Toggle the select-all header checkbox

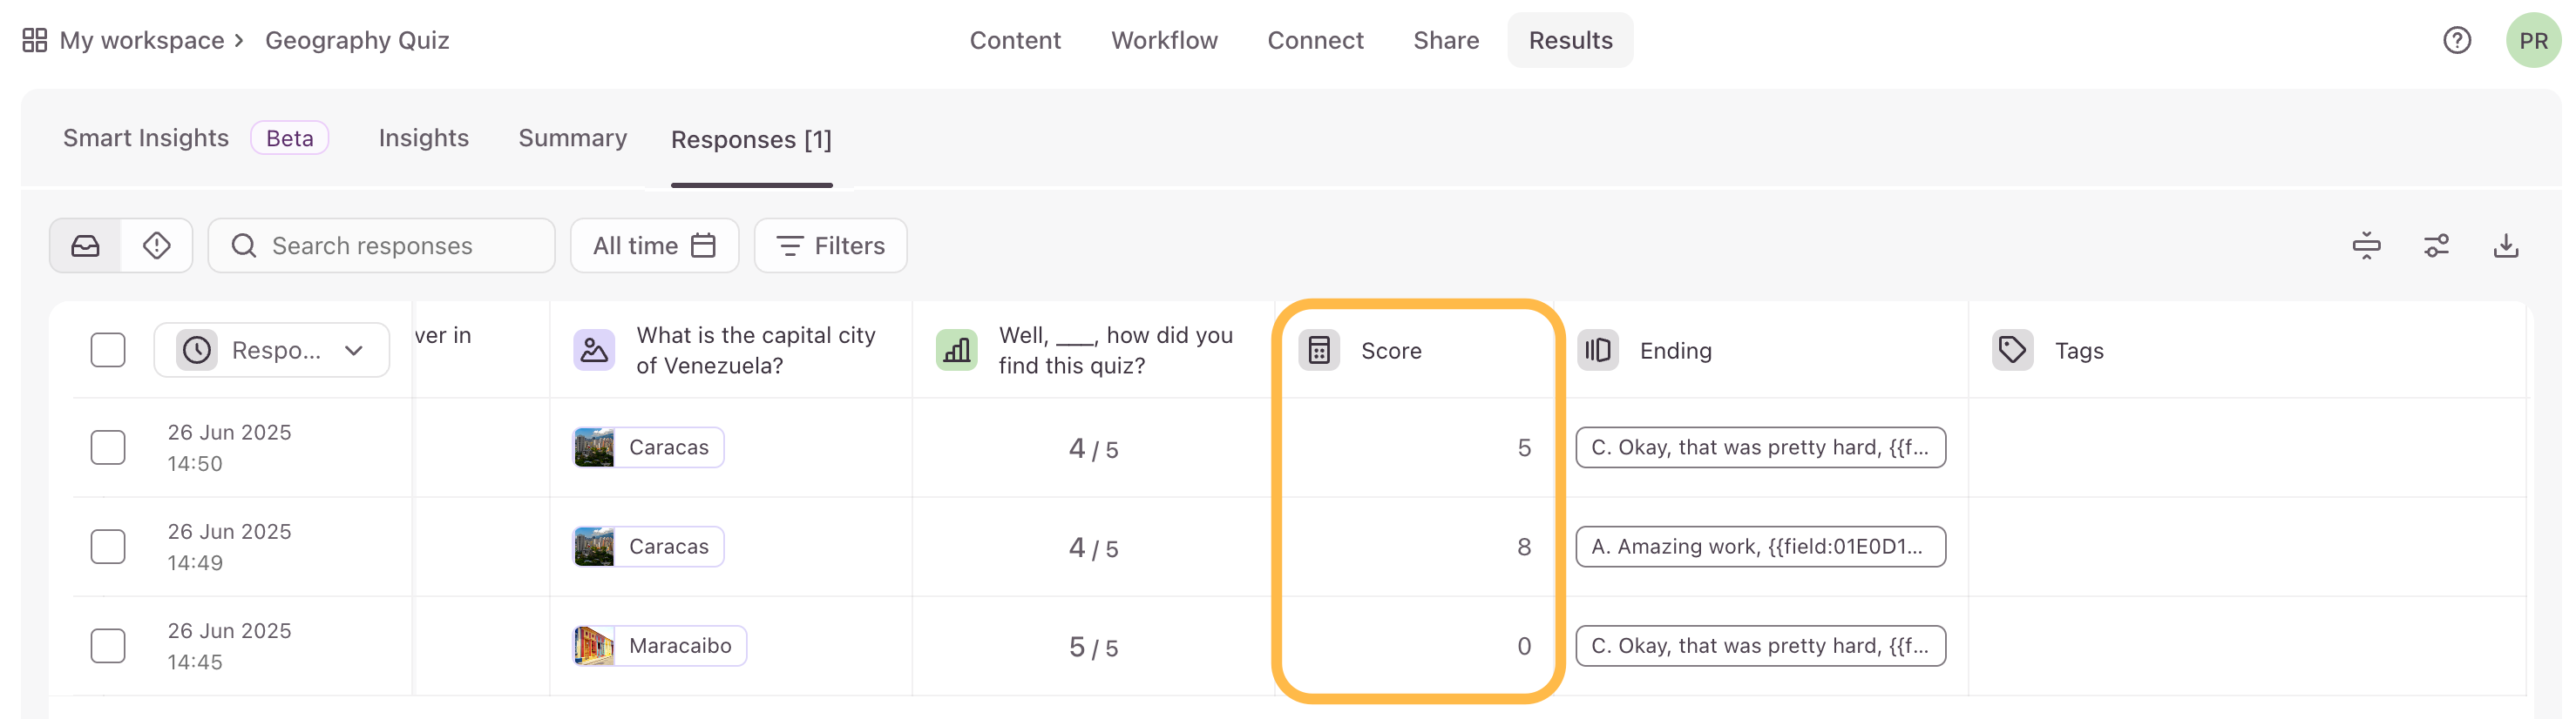[x=108, y=351]
